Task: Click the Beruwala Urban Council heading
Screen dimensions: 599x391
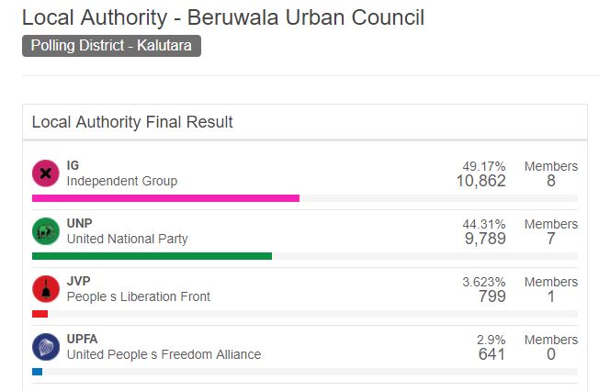Action: tap(223, 17)
